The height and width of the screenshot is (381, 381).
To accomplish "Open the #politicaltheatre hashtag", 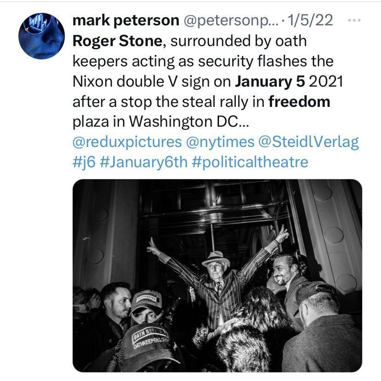I will pos(250,162).
